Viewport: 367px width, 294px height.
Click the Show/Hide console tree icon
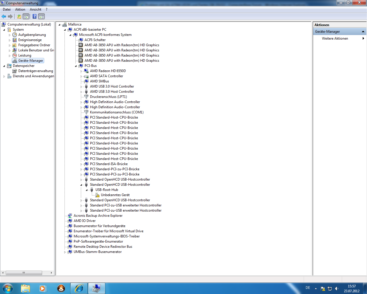[26, 16]
